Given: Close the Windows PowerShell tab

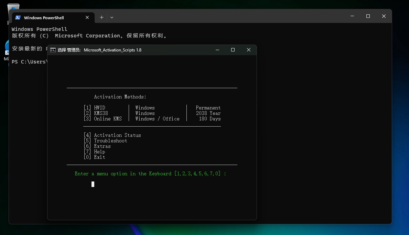Looking at the screenshot, I should pyautogui.click(x=87, y=17).
